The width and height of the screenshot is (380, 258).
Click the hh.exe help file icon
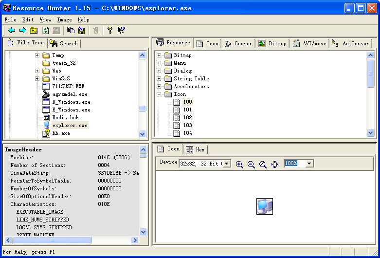tap(46, 133)
